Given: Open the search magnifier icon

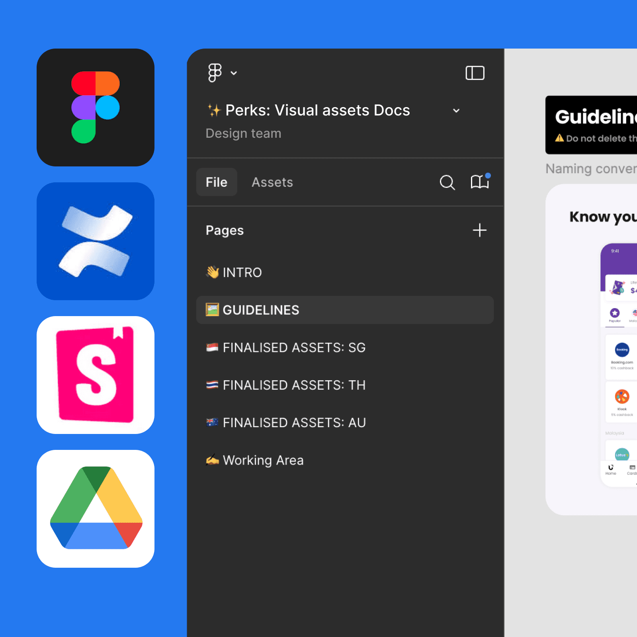Looking at the screenshot, I should tap(447, 182).
